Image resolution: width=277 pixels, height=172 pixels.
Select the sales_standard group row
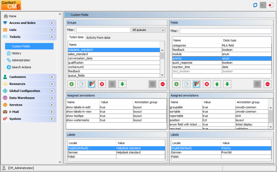coord(114,54)
